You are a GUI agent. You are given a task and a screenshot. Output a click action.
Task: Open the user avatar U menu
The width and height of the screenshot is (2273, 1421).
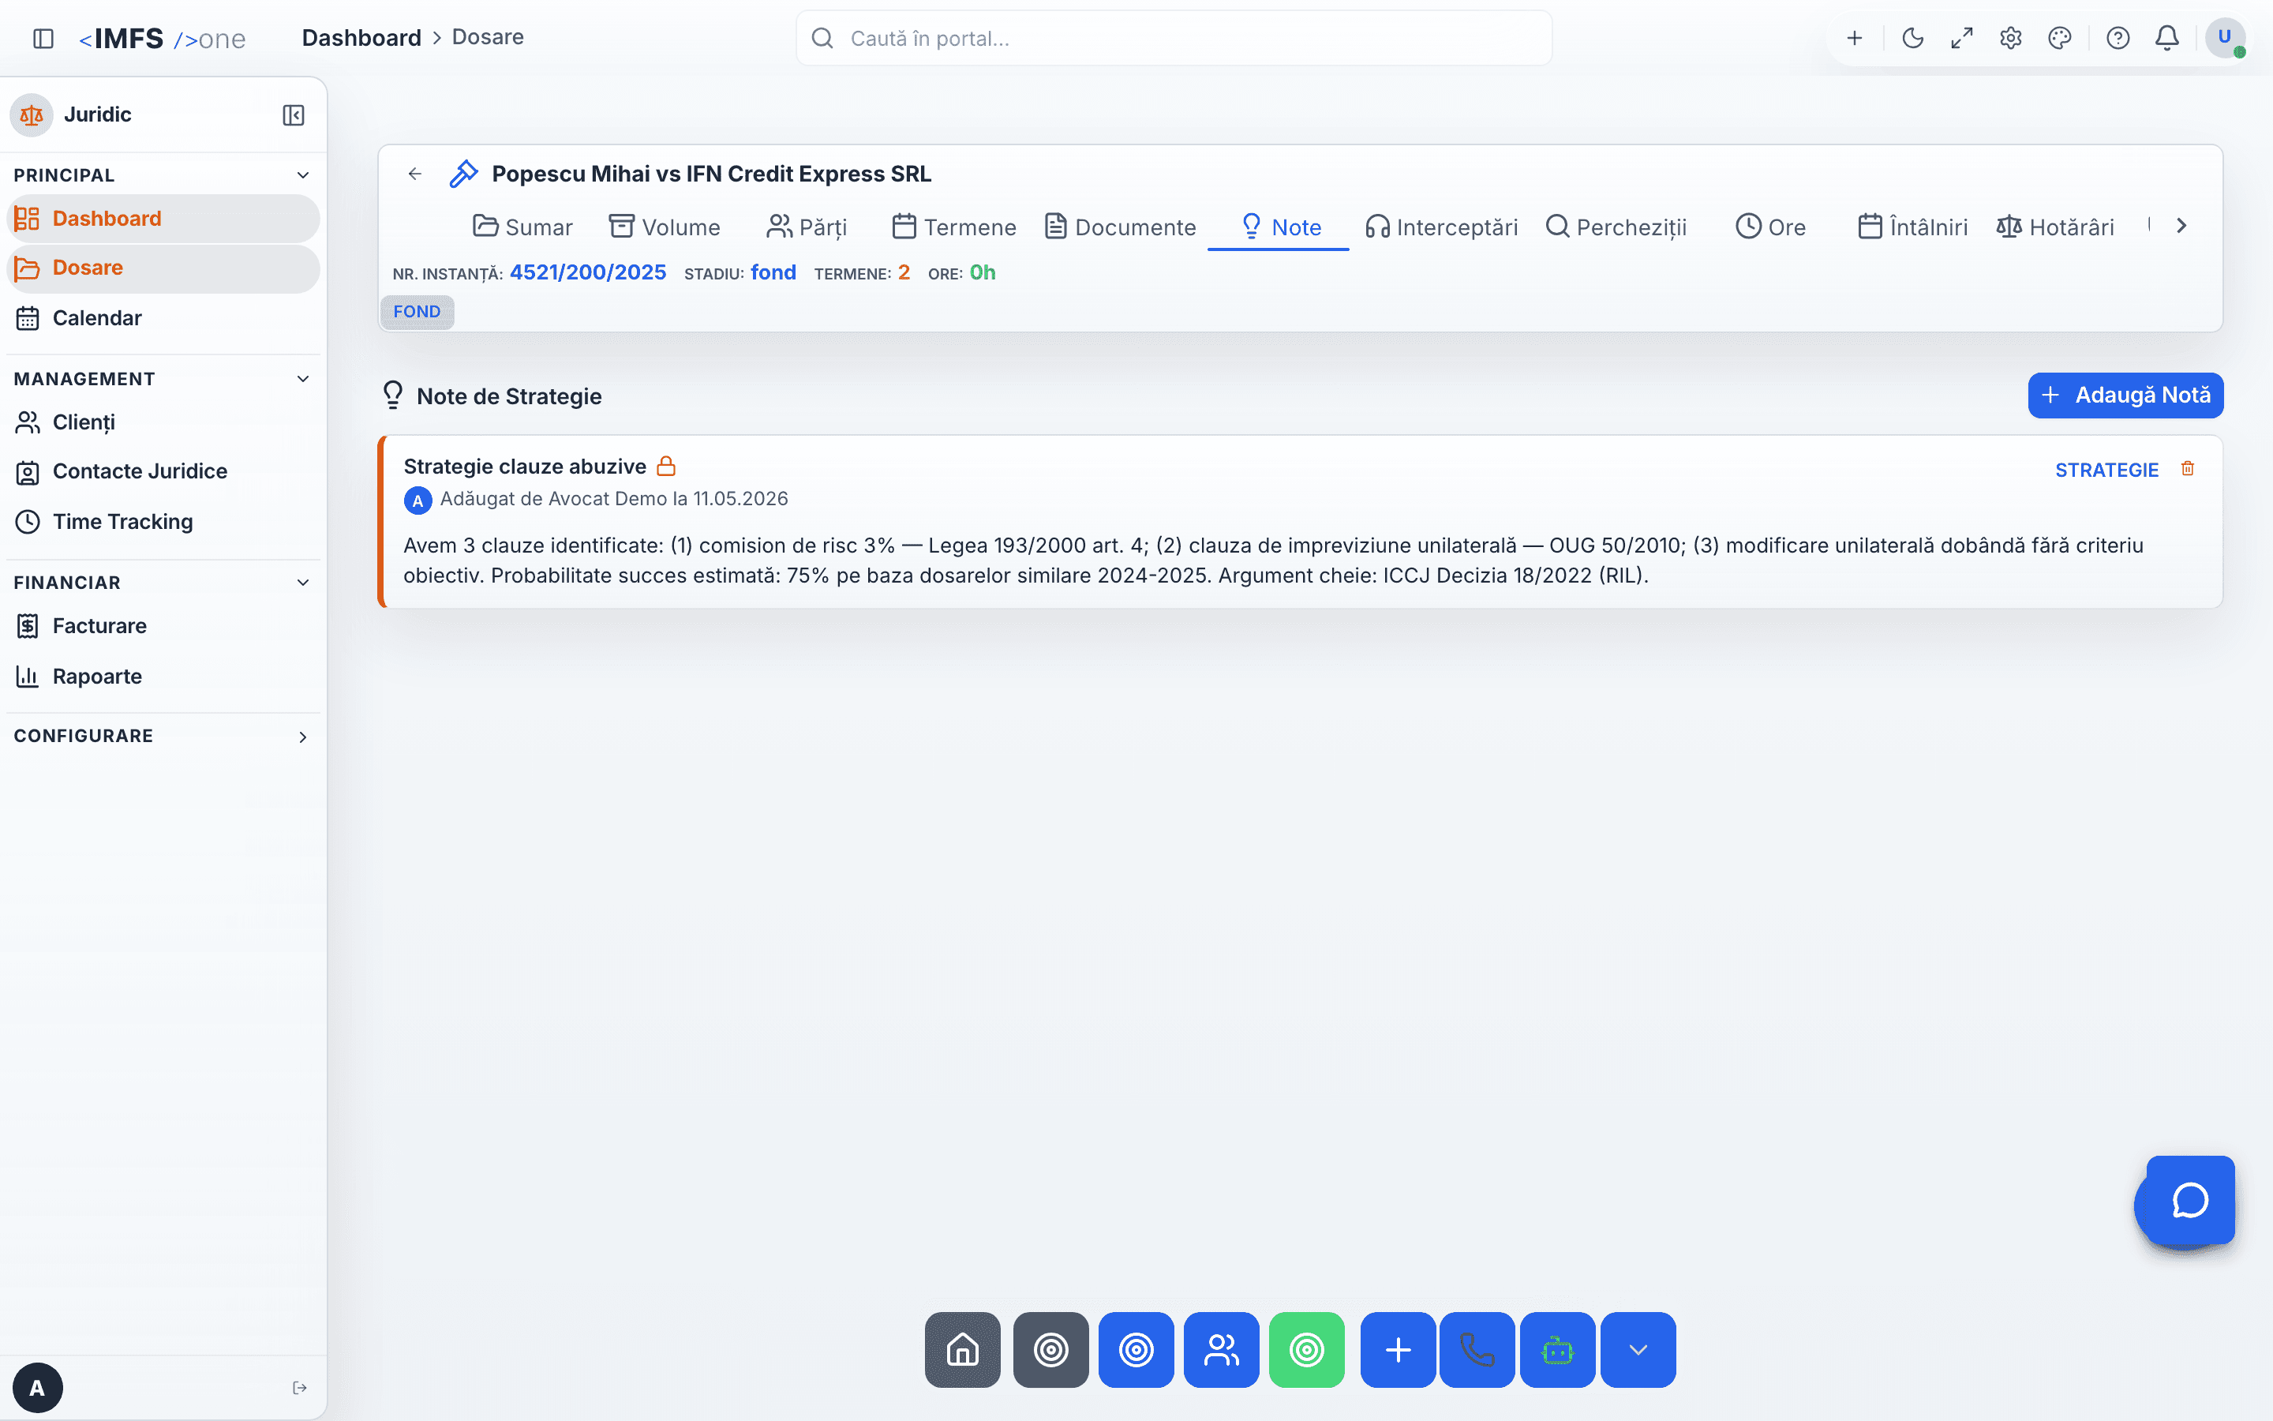2224,38
